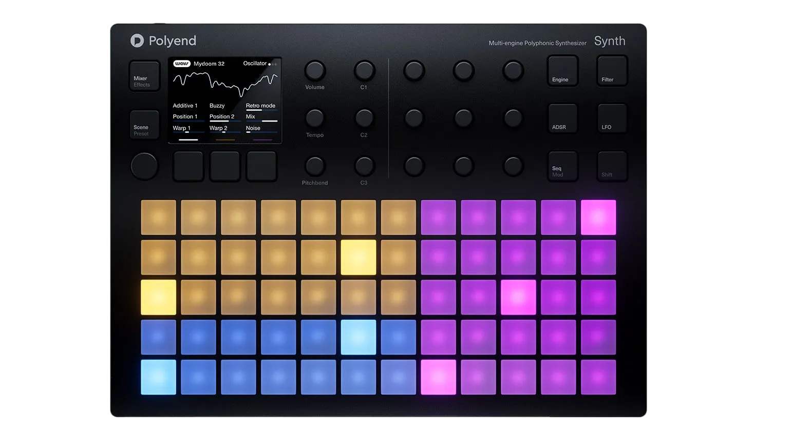Click the Seq Mod button

click(563, 166)
